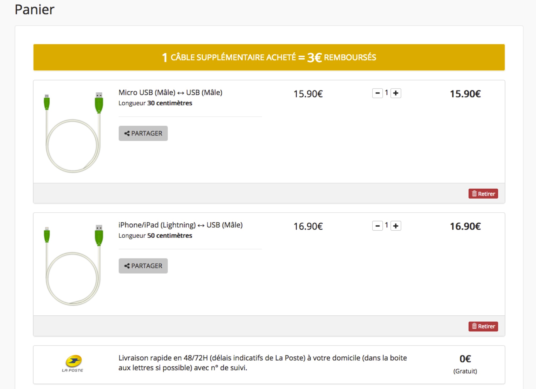Decrease Lightning cable quantity with minus
This screenshot has width=536, height=389.
coord(377,226)
